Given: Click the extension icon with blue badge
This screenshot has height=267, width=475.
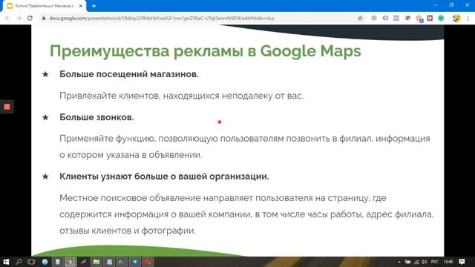Looking at the screenshot, I should (419, 19).
